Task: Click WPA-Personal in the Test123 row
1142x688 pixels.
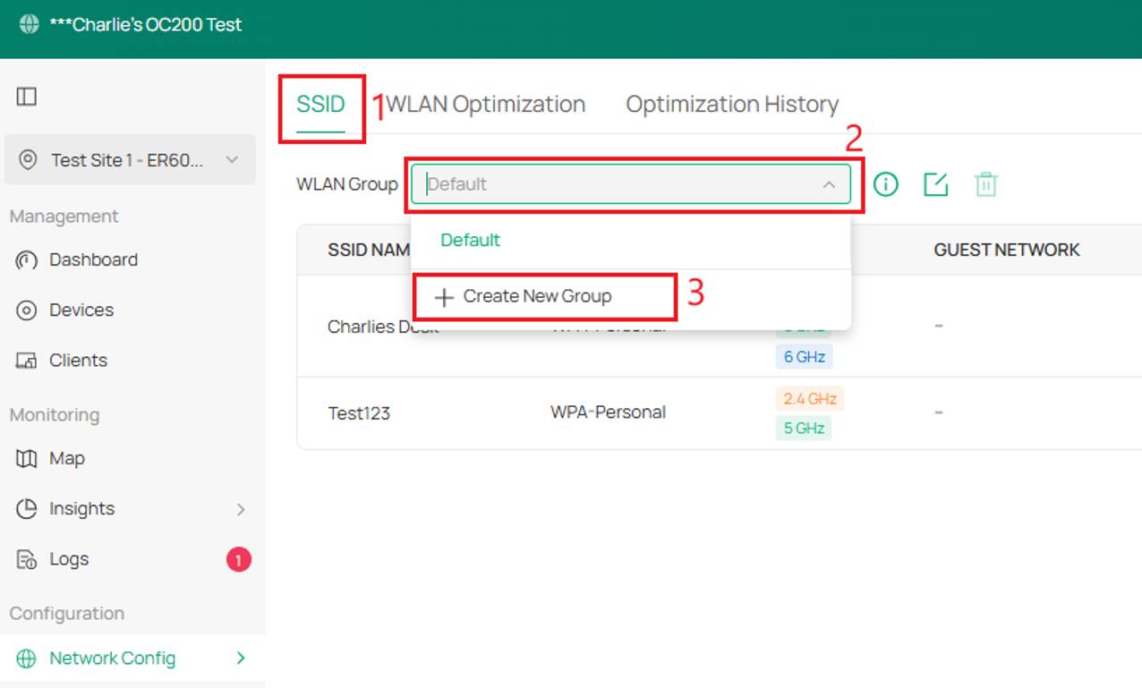Action: (x=608, y=412)
